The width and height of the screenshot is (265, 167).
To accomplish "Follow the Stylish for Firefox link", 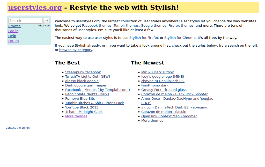I will click(x=144, y=38).
